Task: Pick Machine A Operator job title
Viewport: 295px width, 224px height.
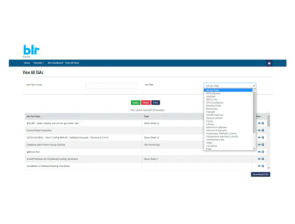Action: 217,127
